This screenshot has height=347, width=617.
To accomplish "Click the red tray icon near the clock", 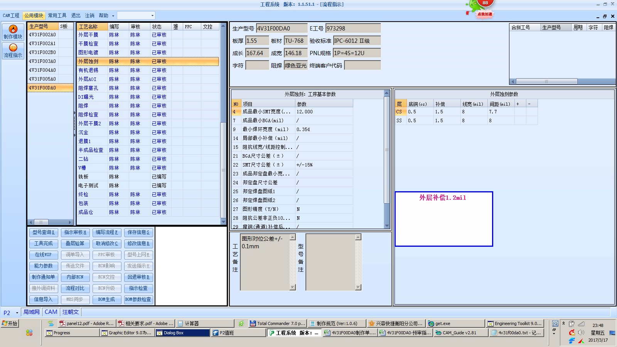I will tap(572, 332).
